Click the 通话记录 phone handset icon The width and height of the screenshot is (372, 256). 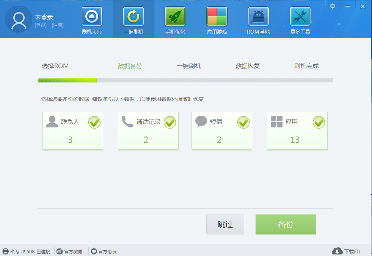coord(127,122)
